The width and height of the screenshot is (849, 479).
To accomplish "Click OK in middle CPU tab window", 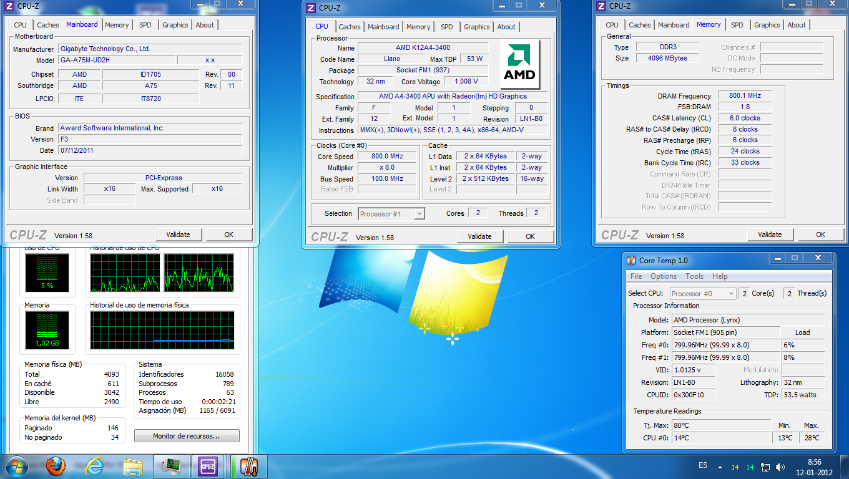I will coord(531,236).
